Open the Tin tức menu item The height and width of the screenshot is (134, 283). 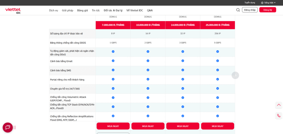click(x=96, y=10)
